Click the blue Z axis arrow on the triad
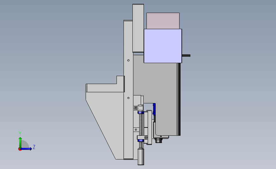276x169 pixels. click(x=26, y=149)
